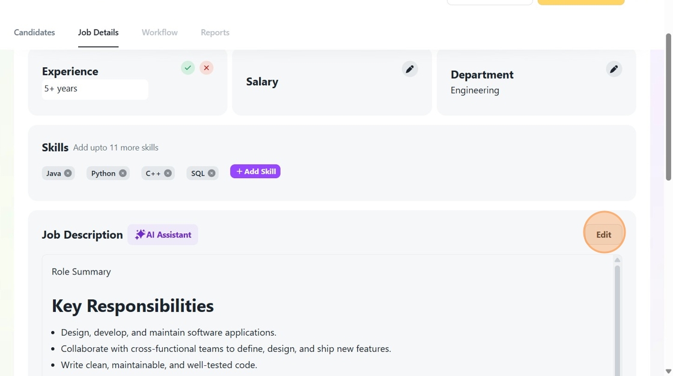This screenshot has height=376, width=673.
Task: Click the Salary card title
Action: pos(262,82)
